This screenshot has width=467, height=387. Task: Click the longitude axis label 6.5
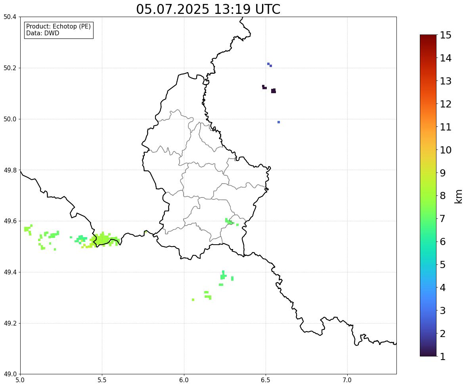tap(265, 380)
